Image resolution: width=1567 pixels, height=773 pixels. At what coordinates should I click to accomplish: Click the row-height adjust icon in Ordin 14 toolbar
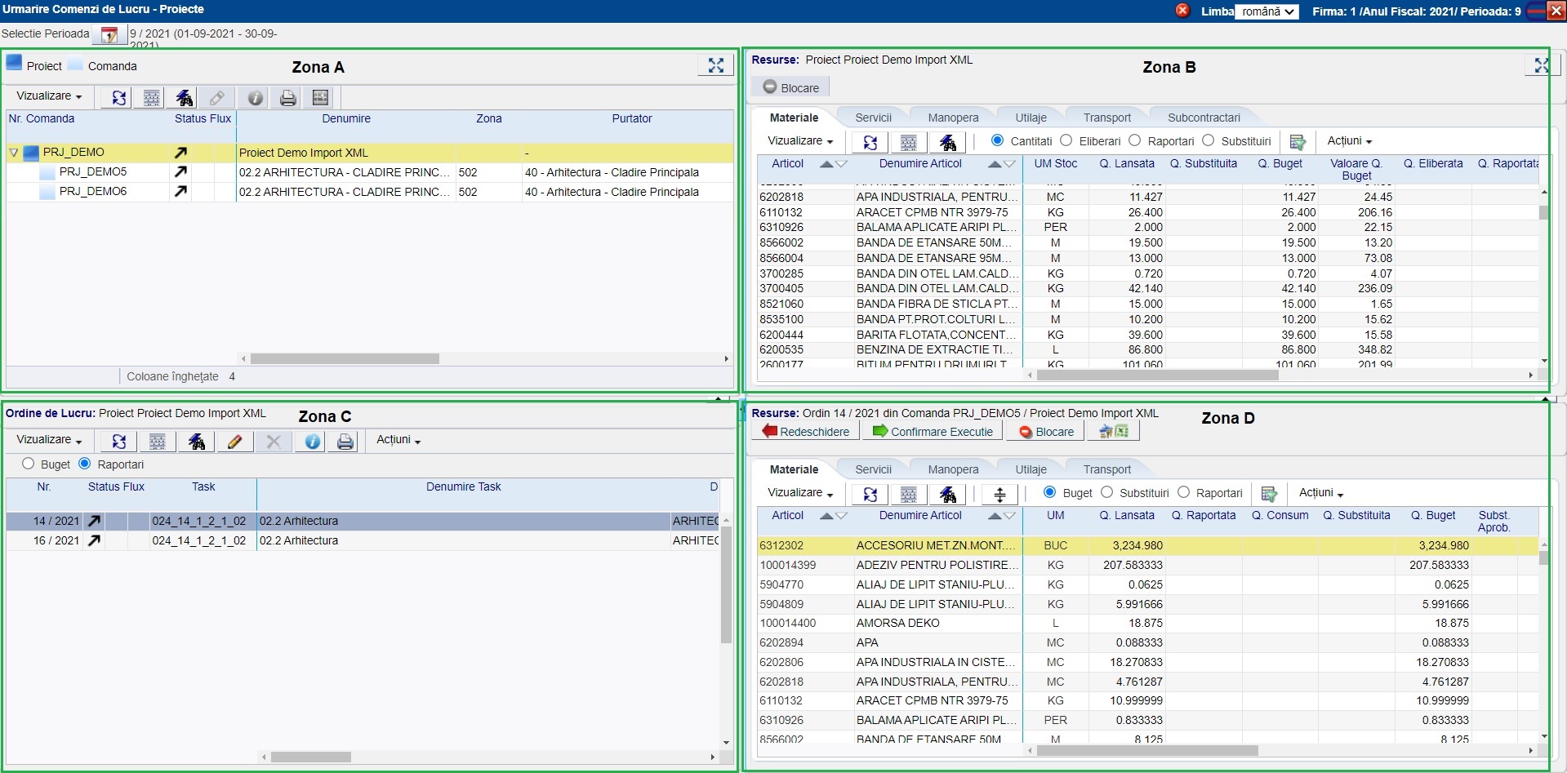tap(999, 495)
